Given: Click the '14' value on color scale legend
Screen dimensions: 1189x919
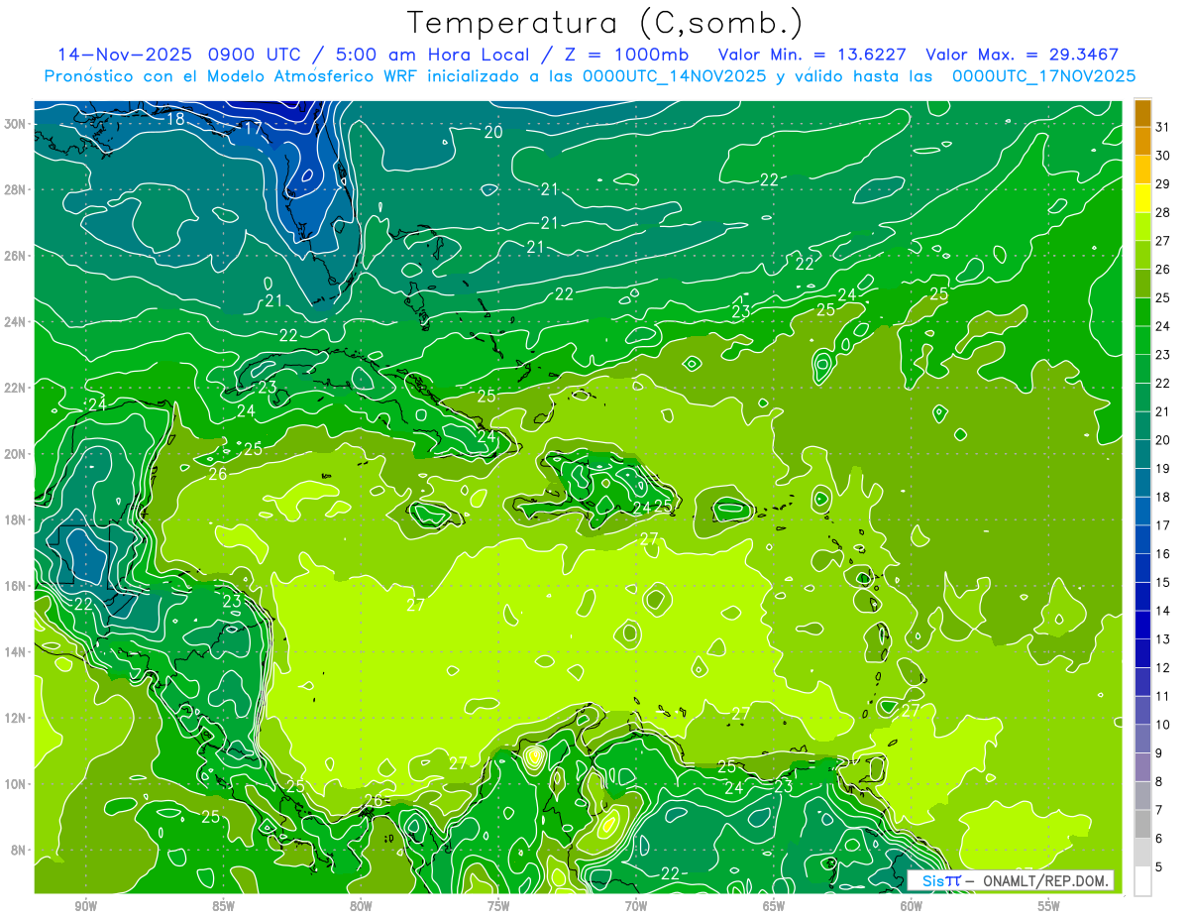Looking at the screenshot, I should [x=1163, y=611].
